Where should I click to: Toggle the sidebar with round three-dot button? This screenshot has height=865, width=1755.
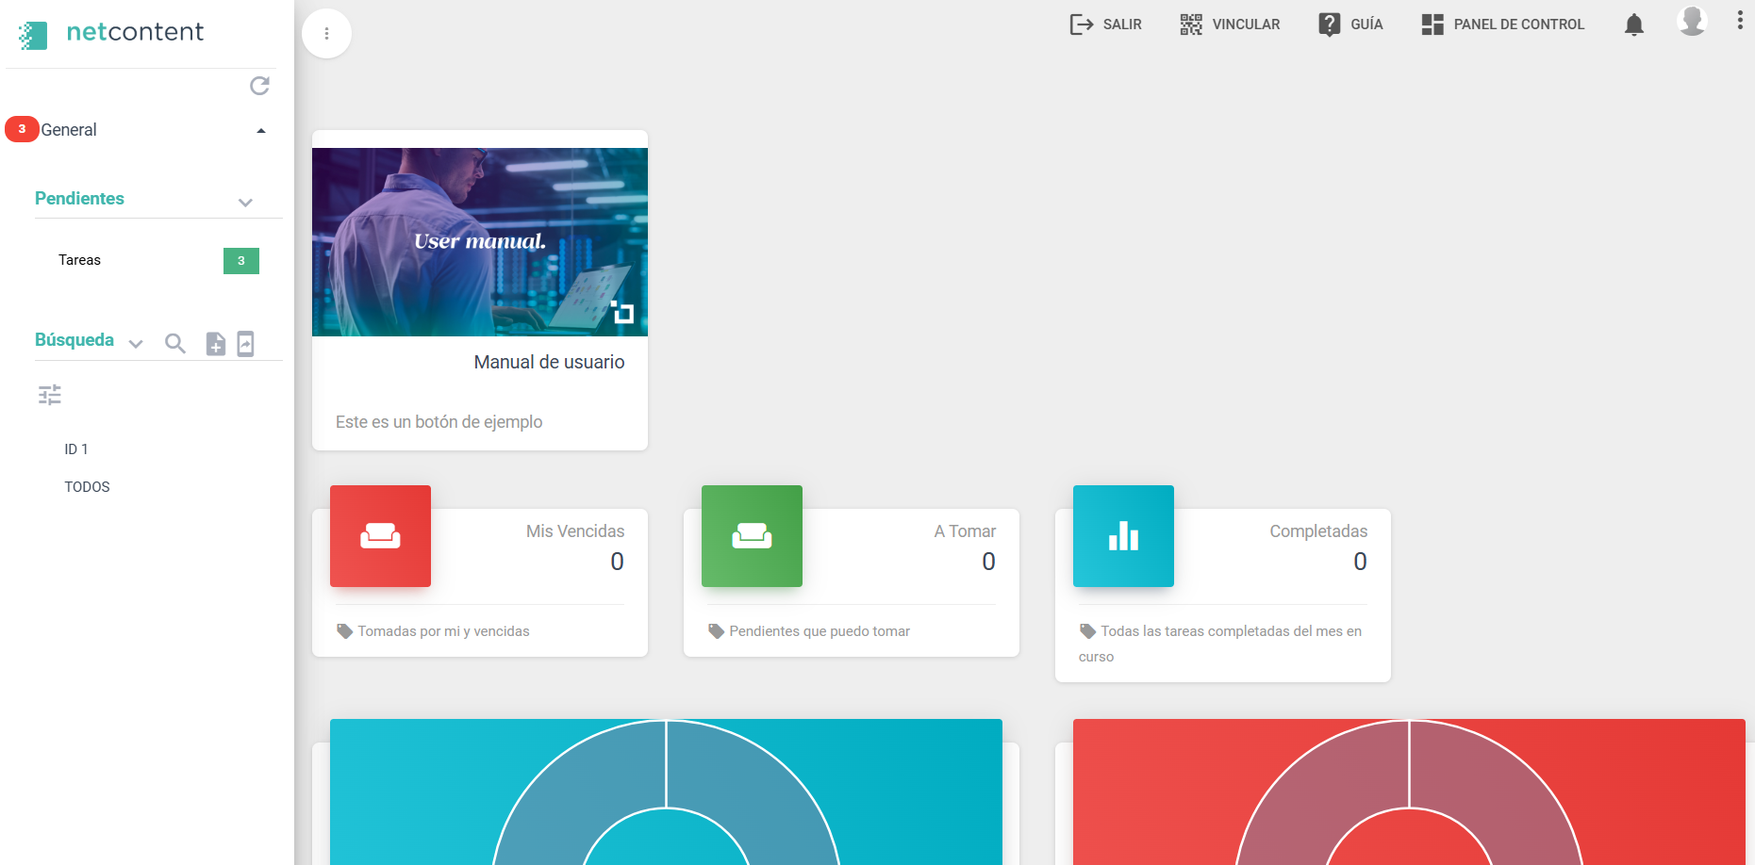(x=326, y=34)
